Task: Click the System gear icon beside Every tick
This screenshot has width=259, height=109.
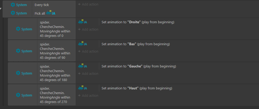Action: coord(13,5)
